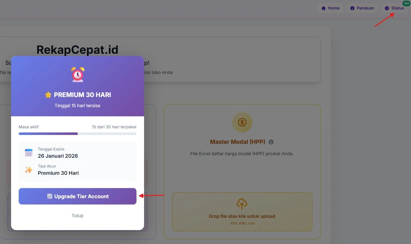Open the Panduan guide menu item
Image resolution: width=411 pixels, height=244 pixels.
[x=362, y=8]
